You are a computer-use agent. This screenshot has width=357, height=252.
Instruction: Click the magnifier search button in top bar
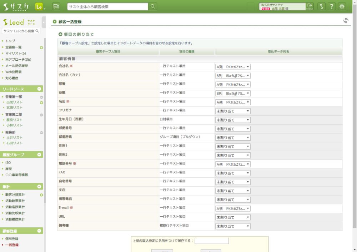pos(152,6)
